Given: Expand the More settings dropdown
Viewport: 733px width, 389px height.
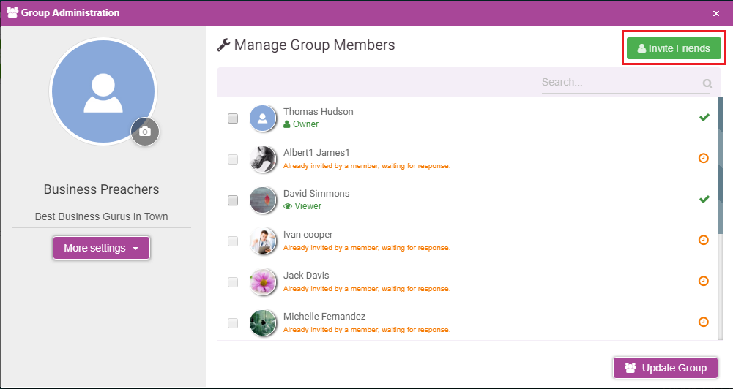Looking at the screenshot, I should [x=102, y=248].
